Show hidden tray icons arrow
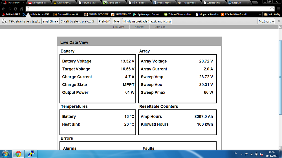The width and height of the screenshot is (282, 158). click(241, 154)
